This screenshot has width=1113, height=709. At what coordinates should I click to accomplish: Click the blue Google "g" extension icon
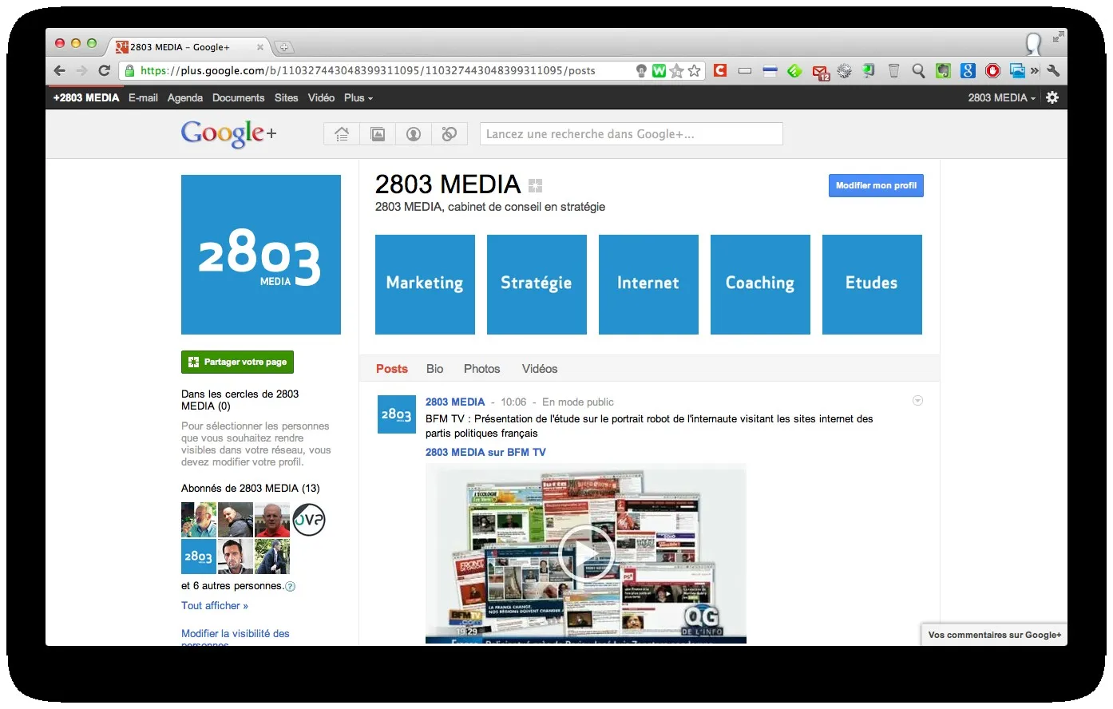(968, 71)
